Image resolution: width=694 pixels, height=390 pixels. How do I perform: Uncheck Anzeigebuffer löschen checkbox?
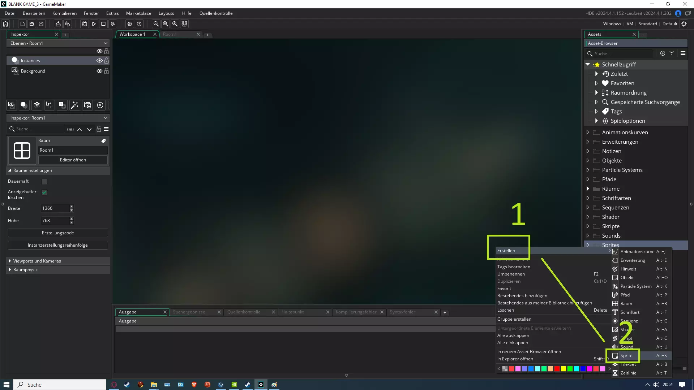pos(44,192)
